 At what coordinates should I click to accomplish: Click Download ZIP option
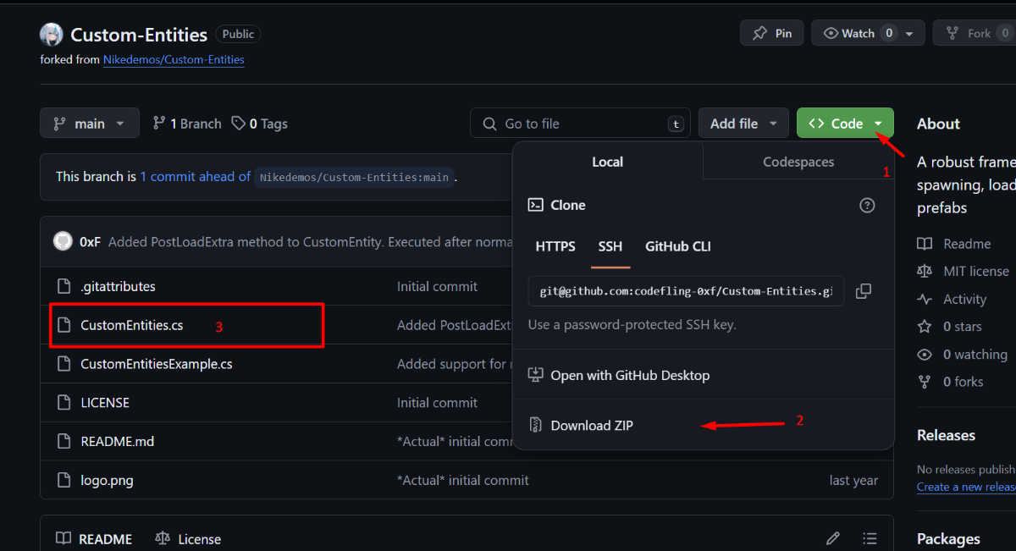tap(591, 425)
